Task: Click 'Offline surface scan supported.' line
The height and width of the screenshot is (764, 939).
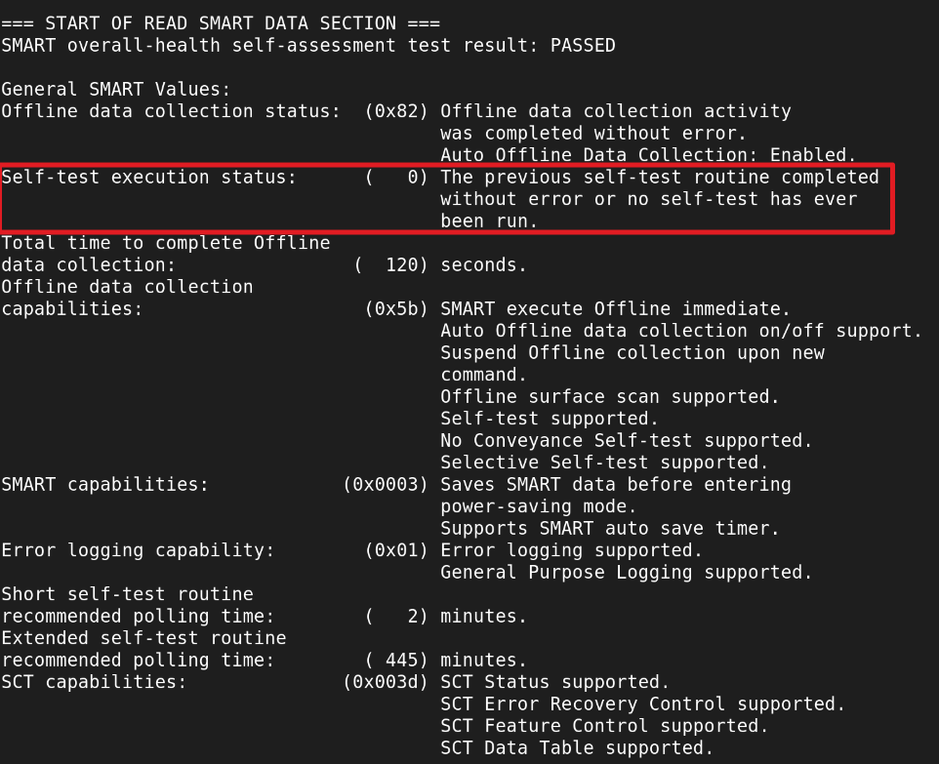Action: click(610, 396)
